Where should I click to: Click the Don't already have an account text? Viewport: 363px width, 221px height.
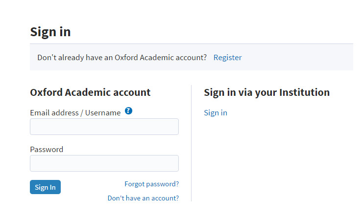tap(122, 57)
